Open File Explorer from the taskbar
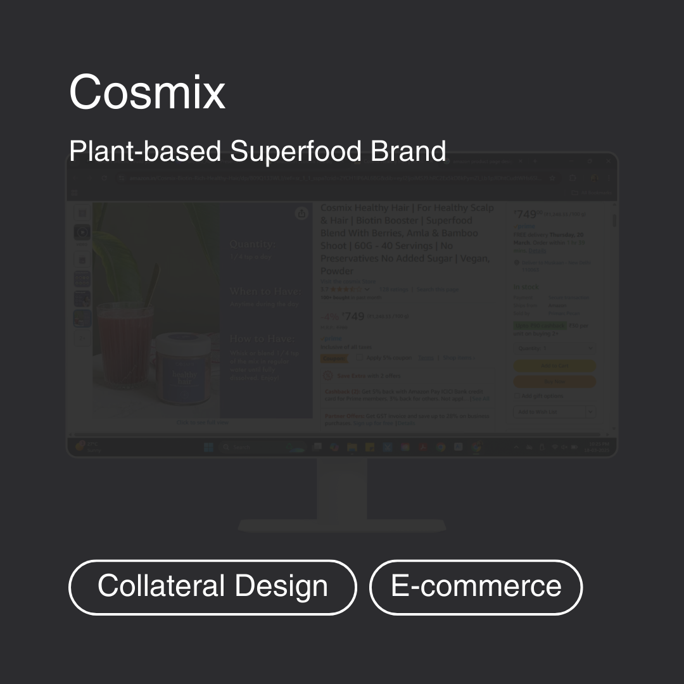The height and width of the screenshot is (684, 684). pos(352,447)
